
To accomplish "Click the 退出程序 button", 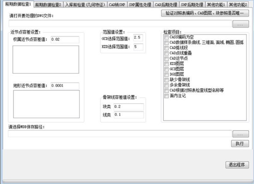I will (x=237, y=165).
